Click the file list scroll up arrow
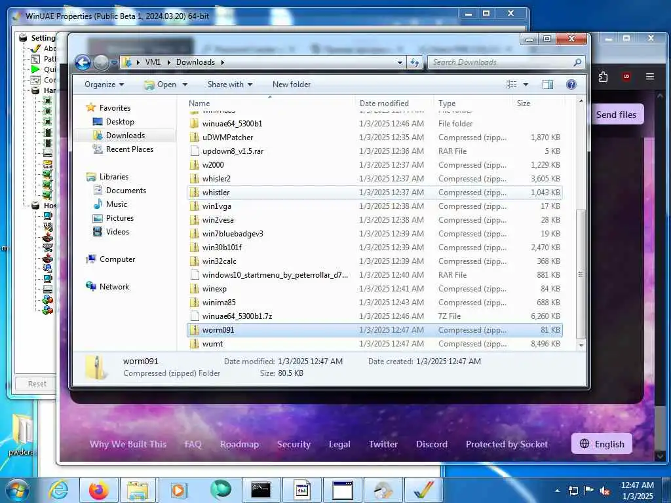This screenshot has width=671, height=503. tap(581, 102)
